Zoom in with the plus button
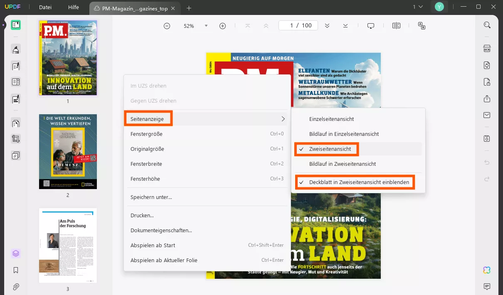Screen dimensions: 503x295 [x=222, y=26]
